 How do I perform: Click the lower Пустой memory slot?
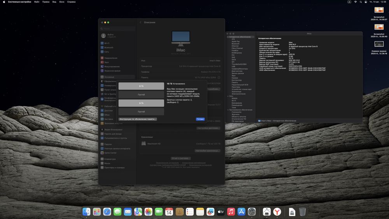141,112
